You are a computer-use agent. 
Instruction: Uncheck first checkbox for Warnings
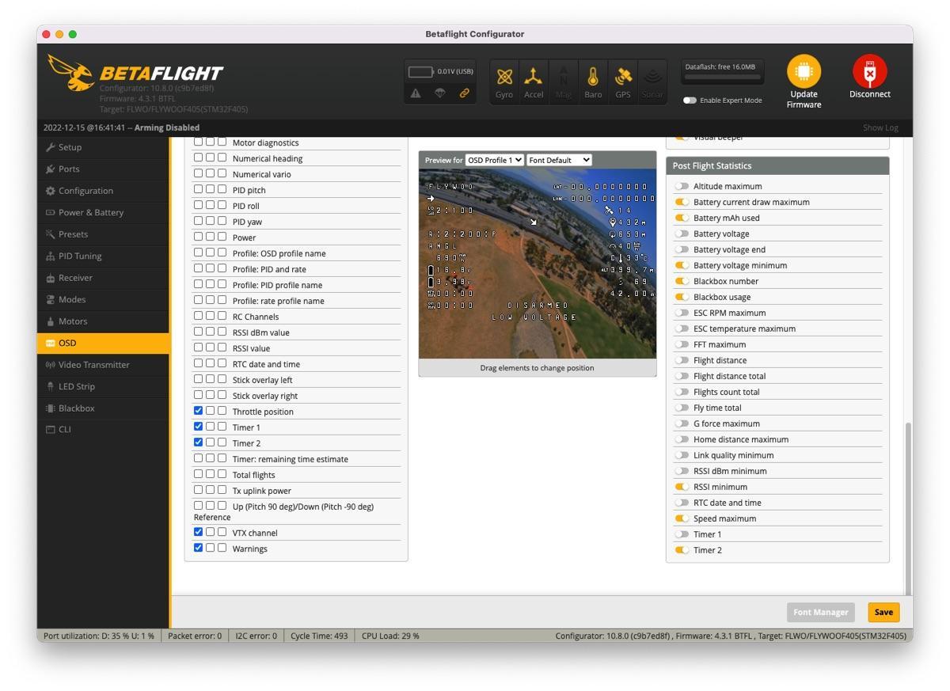pyautogui.click(x=199, y=548)
